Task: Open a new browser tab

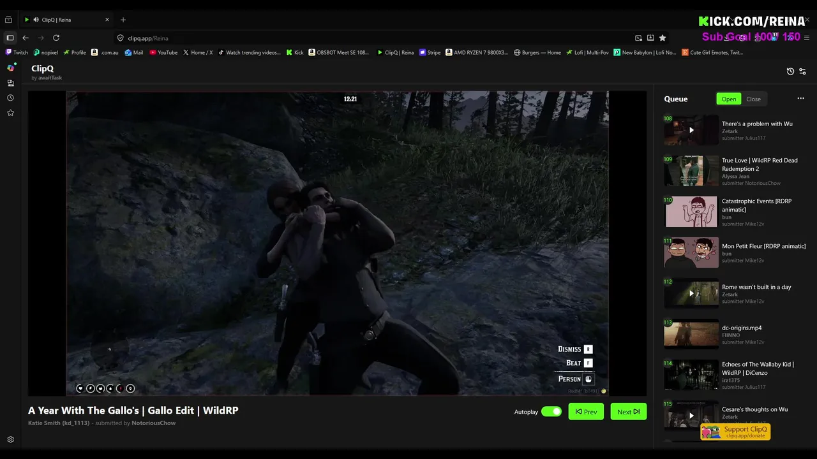Action: tap(123, 20)
